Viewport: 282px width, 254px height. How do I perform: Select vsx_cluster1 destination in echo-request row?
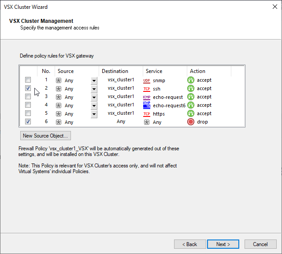[x=121, y=96]
